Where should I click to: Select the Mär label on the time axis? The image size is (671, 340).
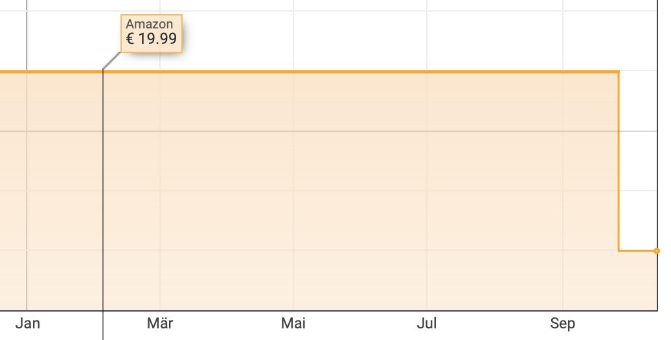click(160, 323)
